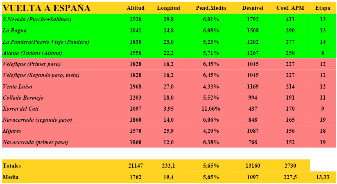Click the VUELTA A ESPAÑA title cell
The height and width of the screenshot is (184, 337).
[x=46, y=8]
